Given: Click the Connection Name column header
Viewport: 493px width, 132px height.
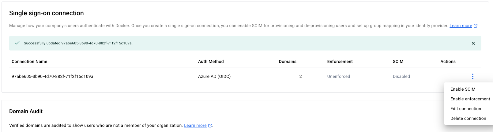Looking at the screenshot, I should [x=29, y=61].
